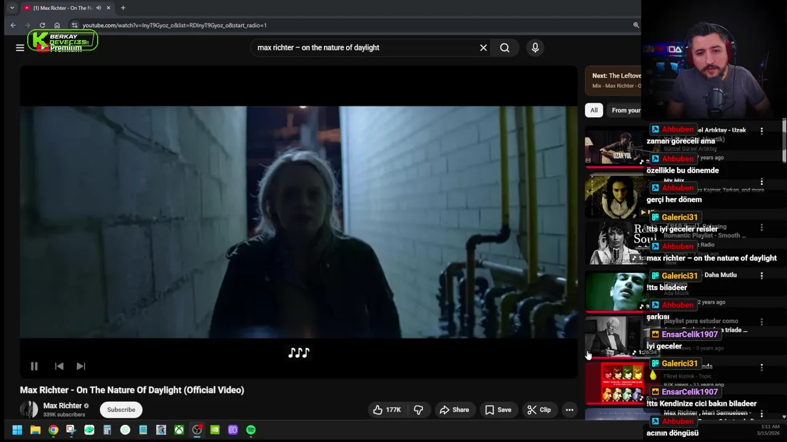Start voice search with microphone icon
Viewport: 787px width, 442px height.
[535, 47]
